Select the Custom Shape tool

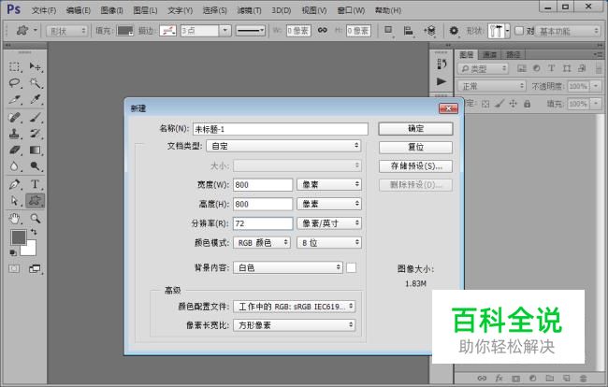click(36, 201)
